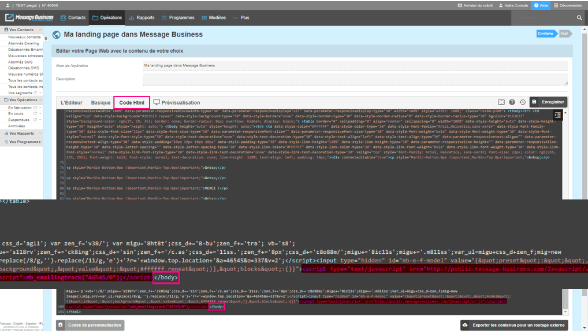Collapse the Vos Contacts sidebar section
The height and width of the screenshot is (333, 588).
pyautogui.click(x=40, y=29)
